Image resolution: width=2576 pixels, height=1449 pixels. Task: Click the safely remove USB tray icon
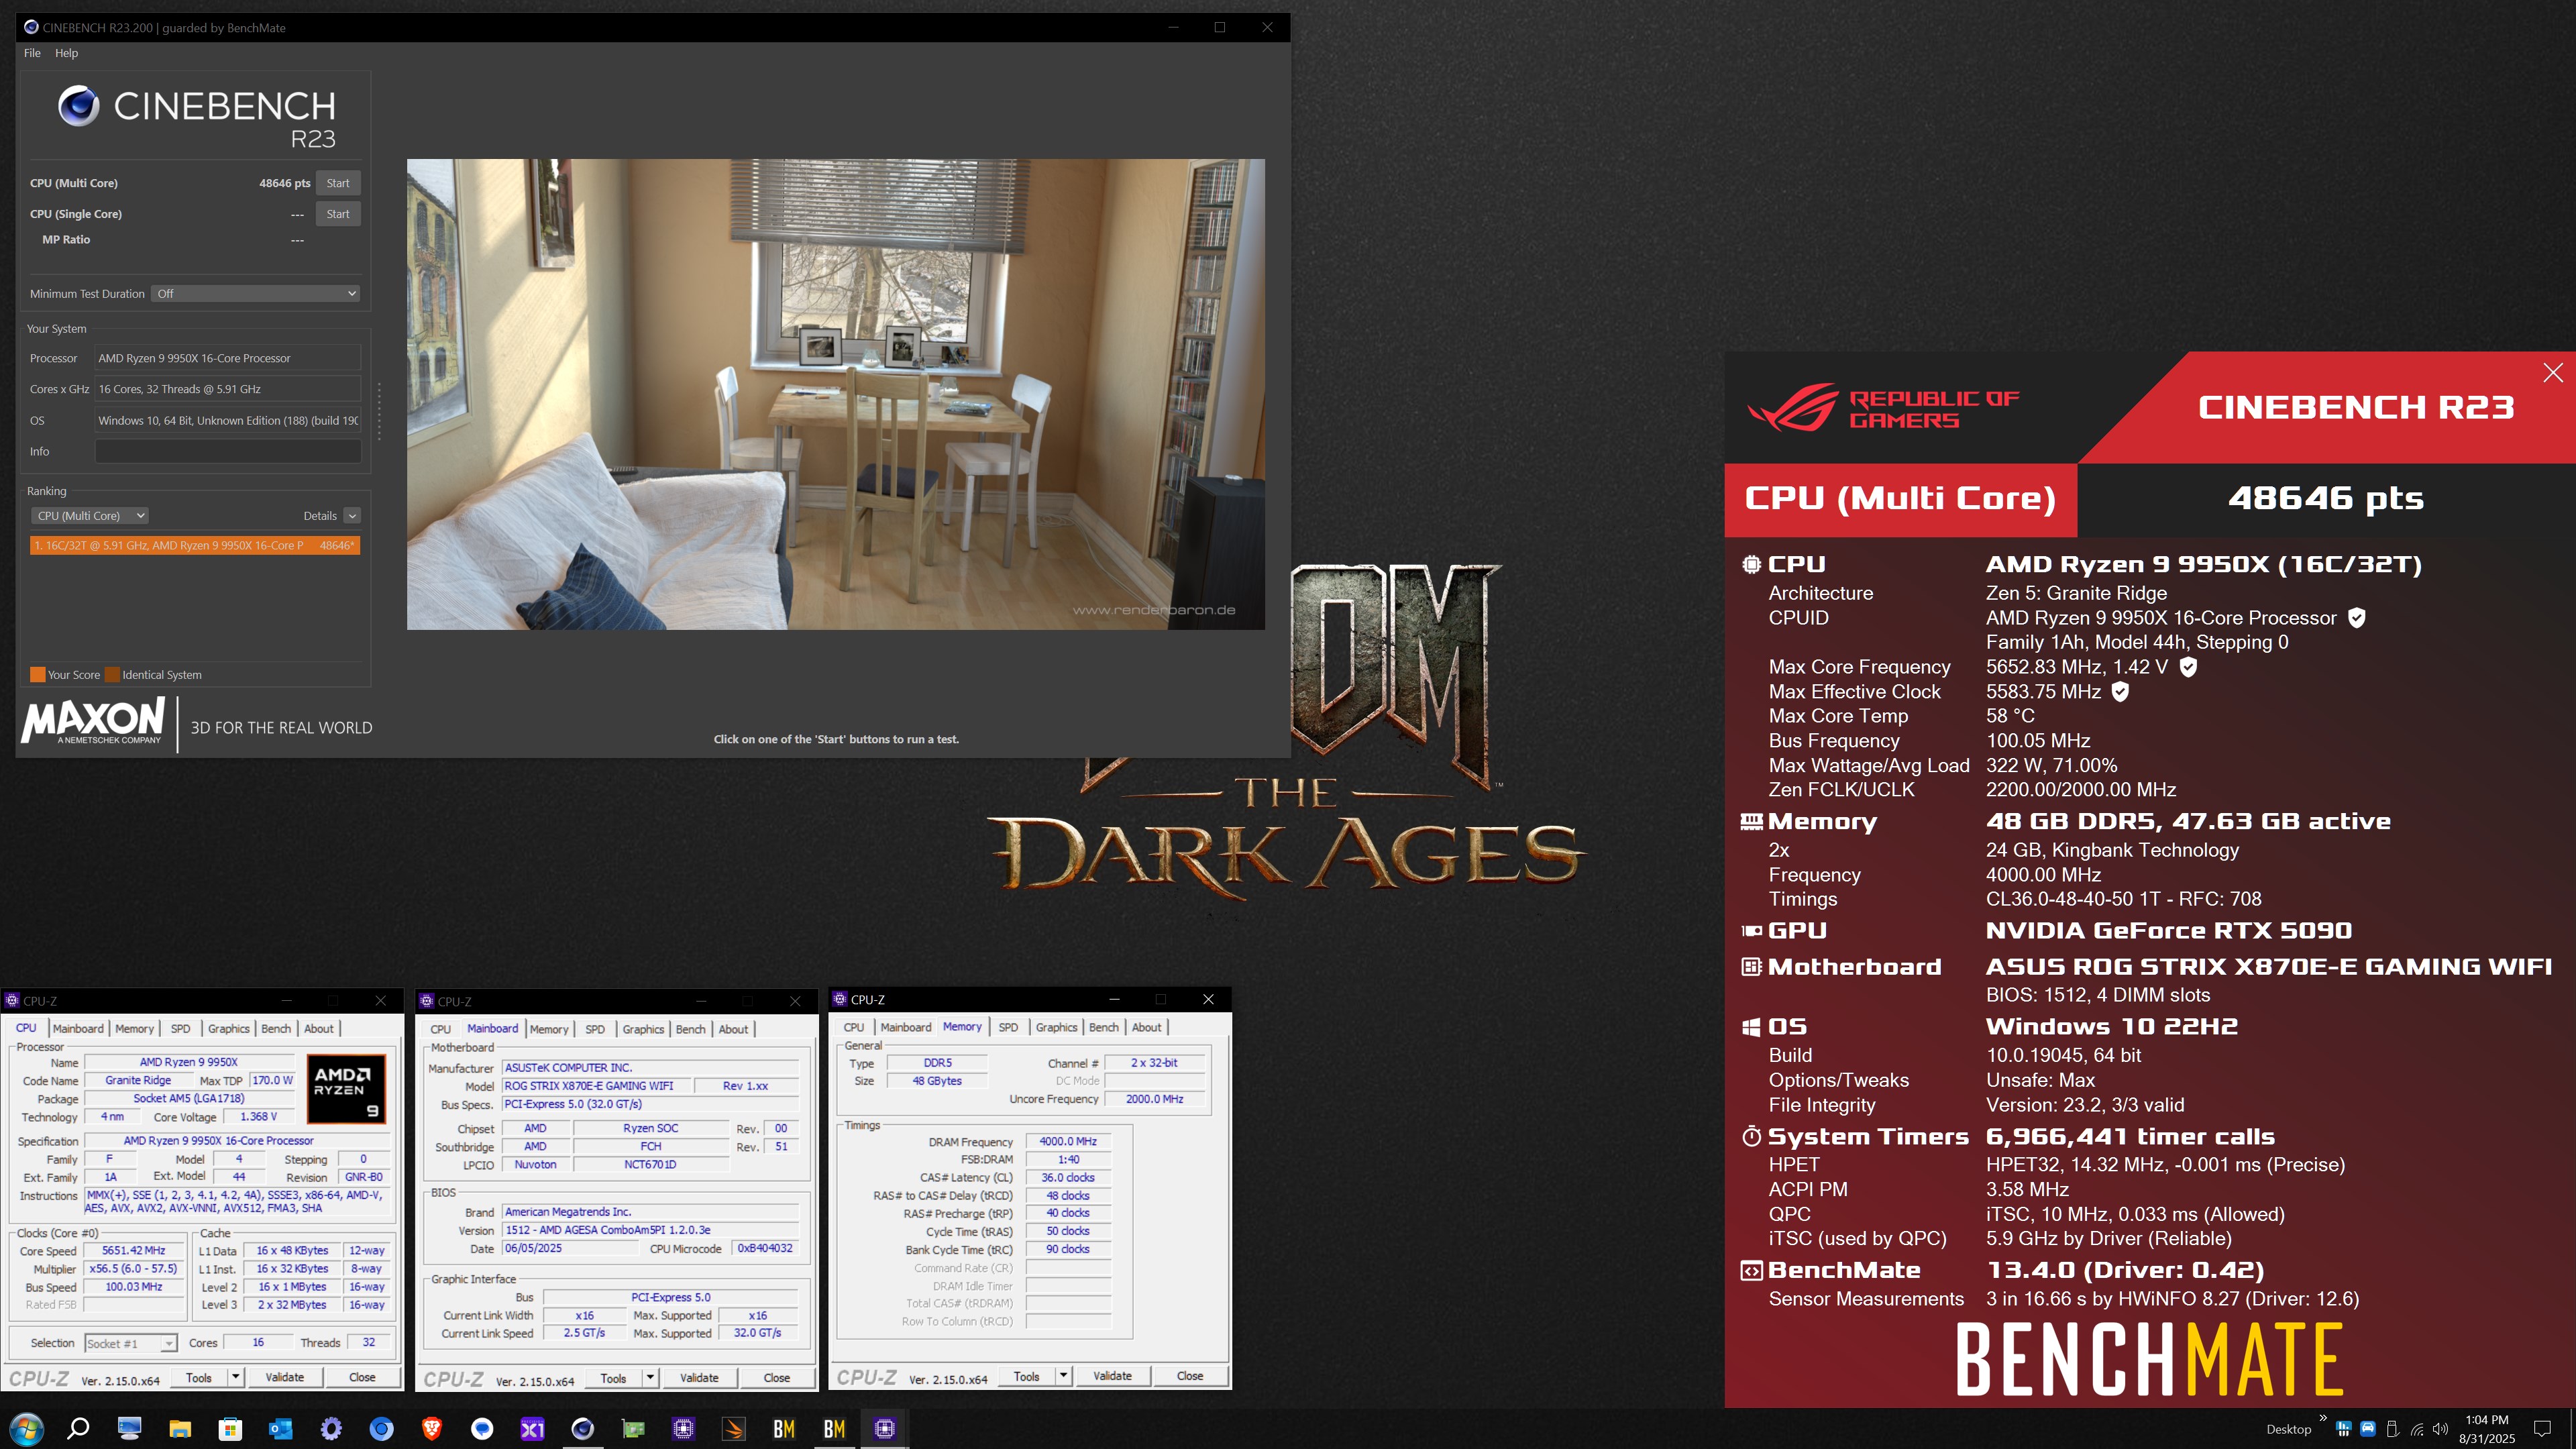2392,1429
